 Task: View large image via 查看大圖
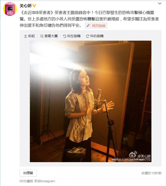[49, 36]
